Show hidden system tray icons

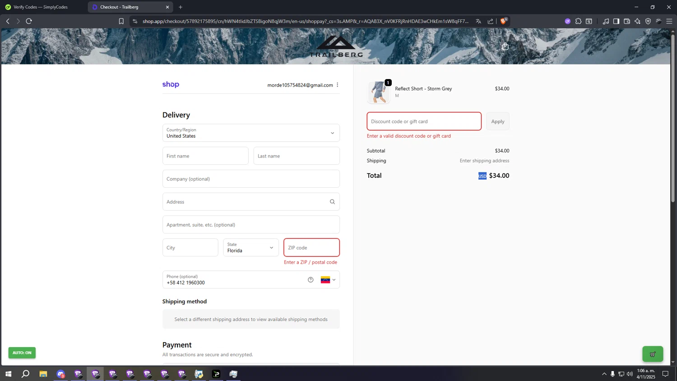604,374
